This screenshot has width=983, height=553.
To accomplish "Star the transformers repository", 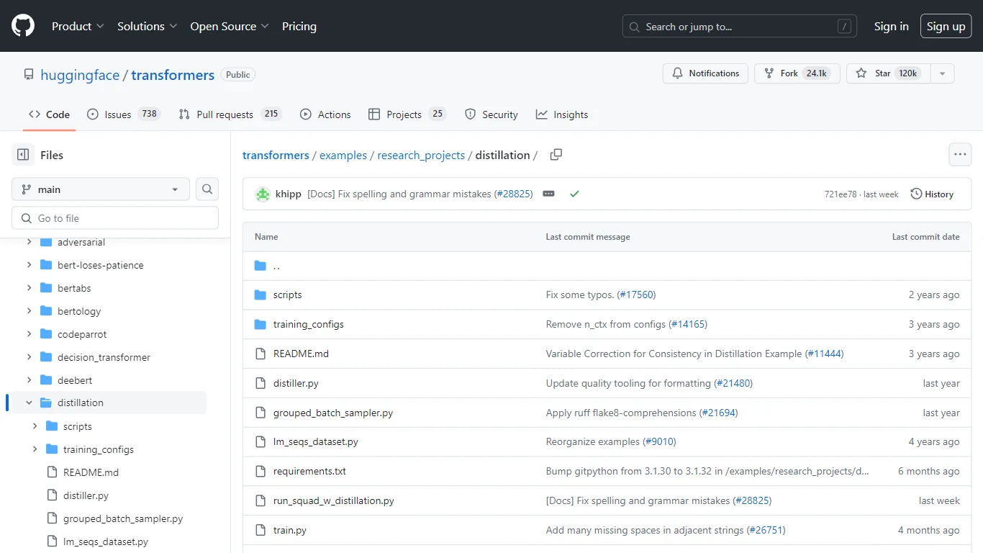I will tap(888, 73).
